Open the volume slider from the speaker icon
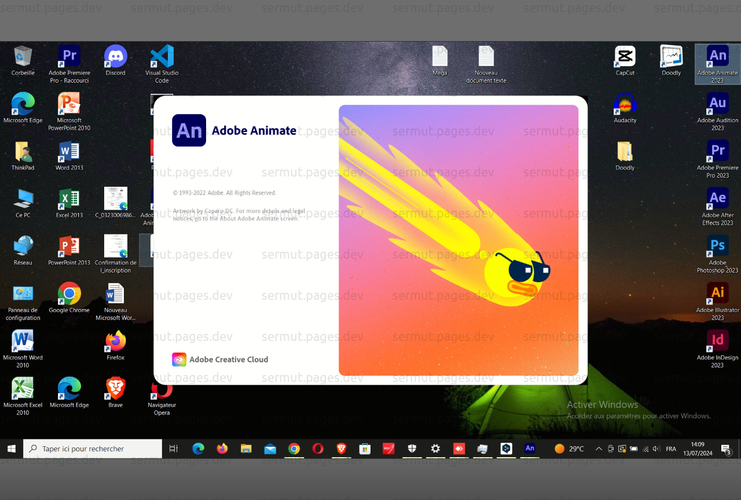741x500 pixels. [656, 448]
